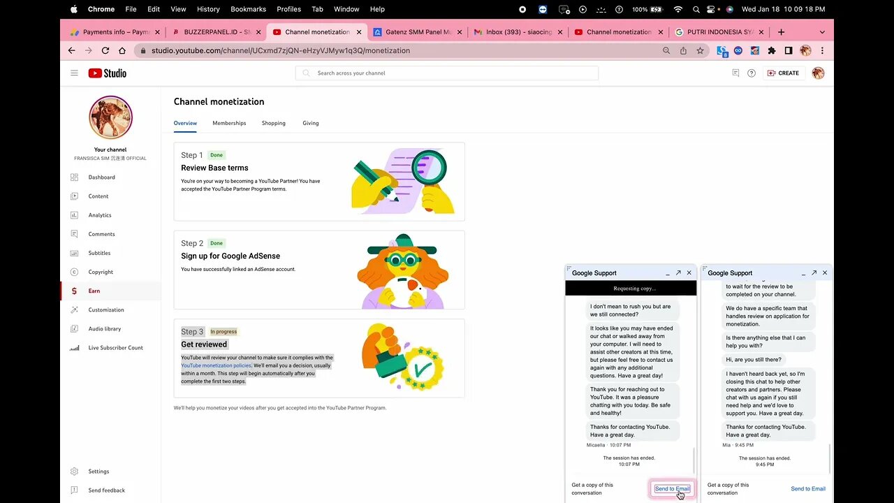Click the YouTube Studio logo
This screenshot has height=503, width=894.
coord(108,73)
